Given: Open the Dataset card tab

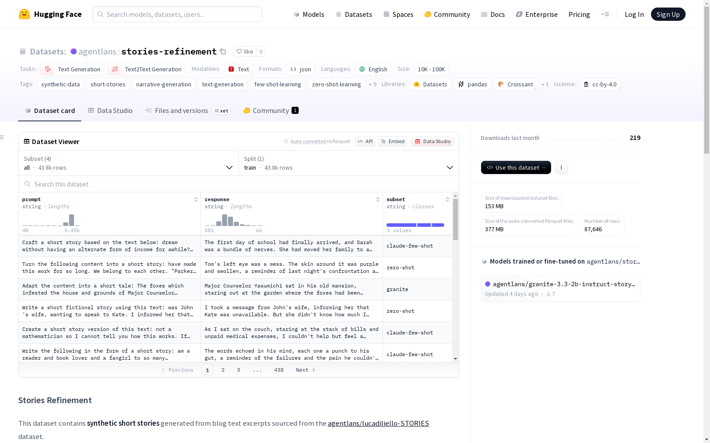Looking at the screenshot, I should (50, 111).
